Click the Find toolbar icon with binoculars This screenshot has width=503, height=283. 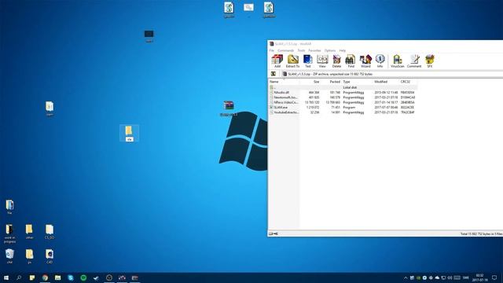351,61
